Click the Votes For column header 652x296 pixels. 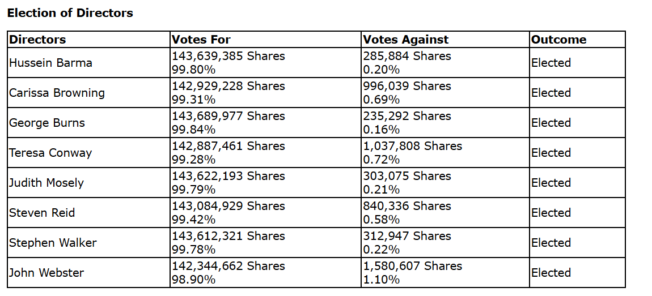click(201, 40)
